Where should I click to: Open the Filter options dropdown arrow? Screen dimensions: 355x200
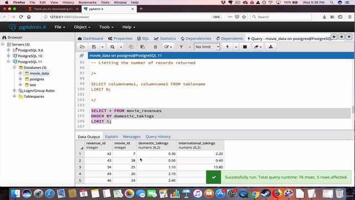click(190, 47)
